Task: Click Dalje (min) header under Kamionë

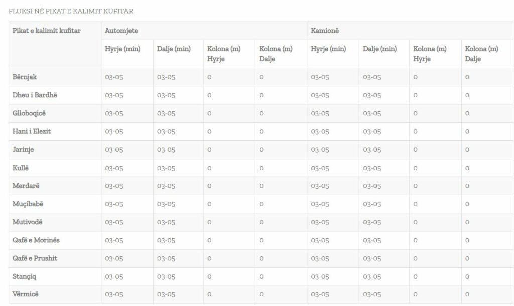Action: (x=379, y=49)
